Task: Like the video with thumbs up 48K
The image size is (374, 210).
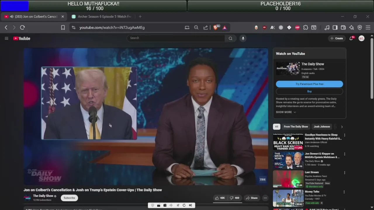Action: (220, 198)
